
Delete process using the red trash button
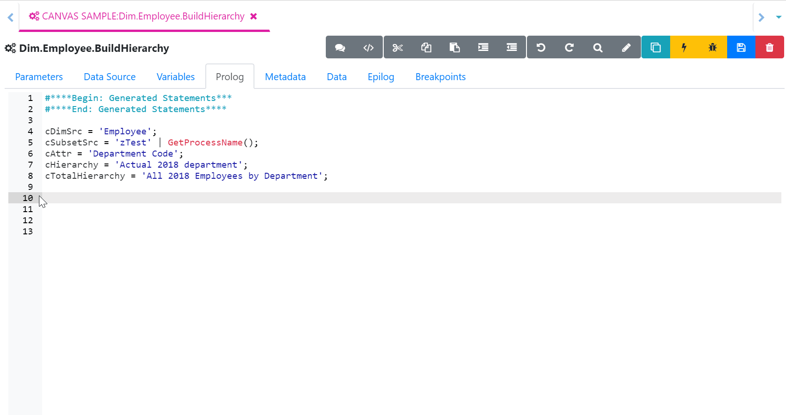pos(769,47)
